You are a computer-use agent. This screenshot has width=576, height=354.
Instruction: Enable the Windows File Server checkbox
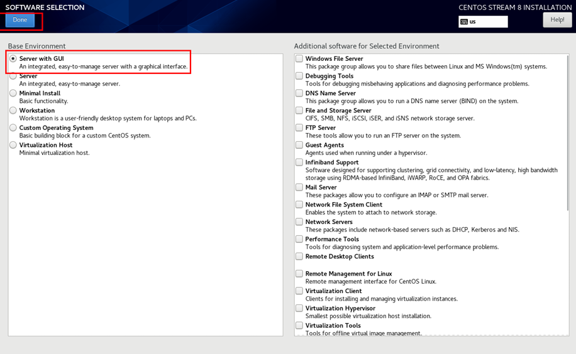[x=299, y=58]
